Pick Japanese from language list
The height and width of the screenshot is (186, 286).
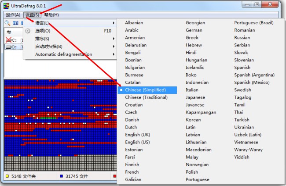195,97
